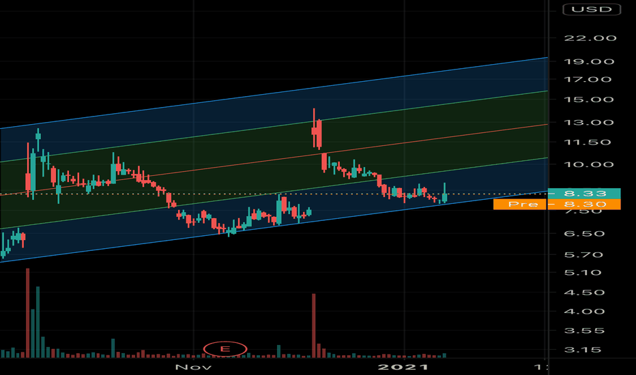Click the 22.00 price axis label

[x=590, y=38]
